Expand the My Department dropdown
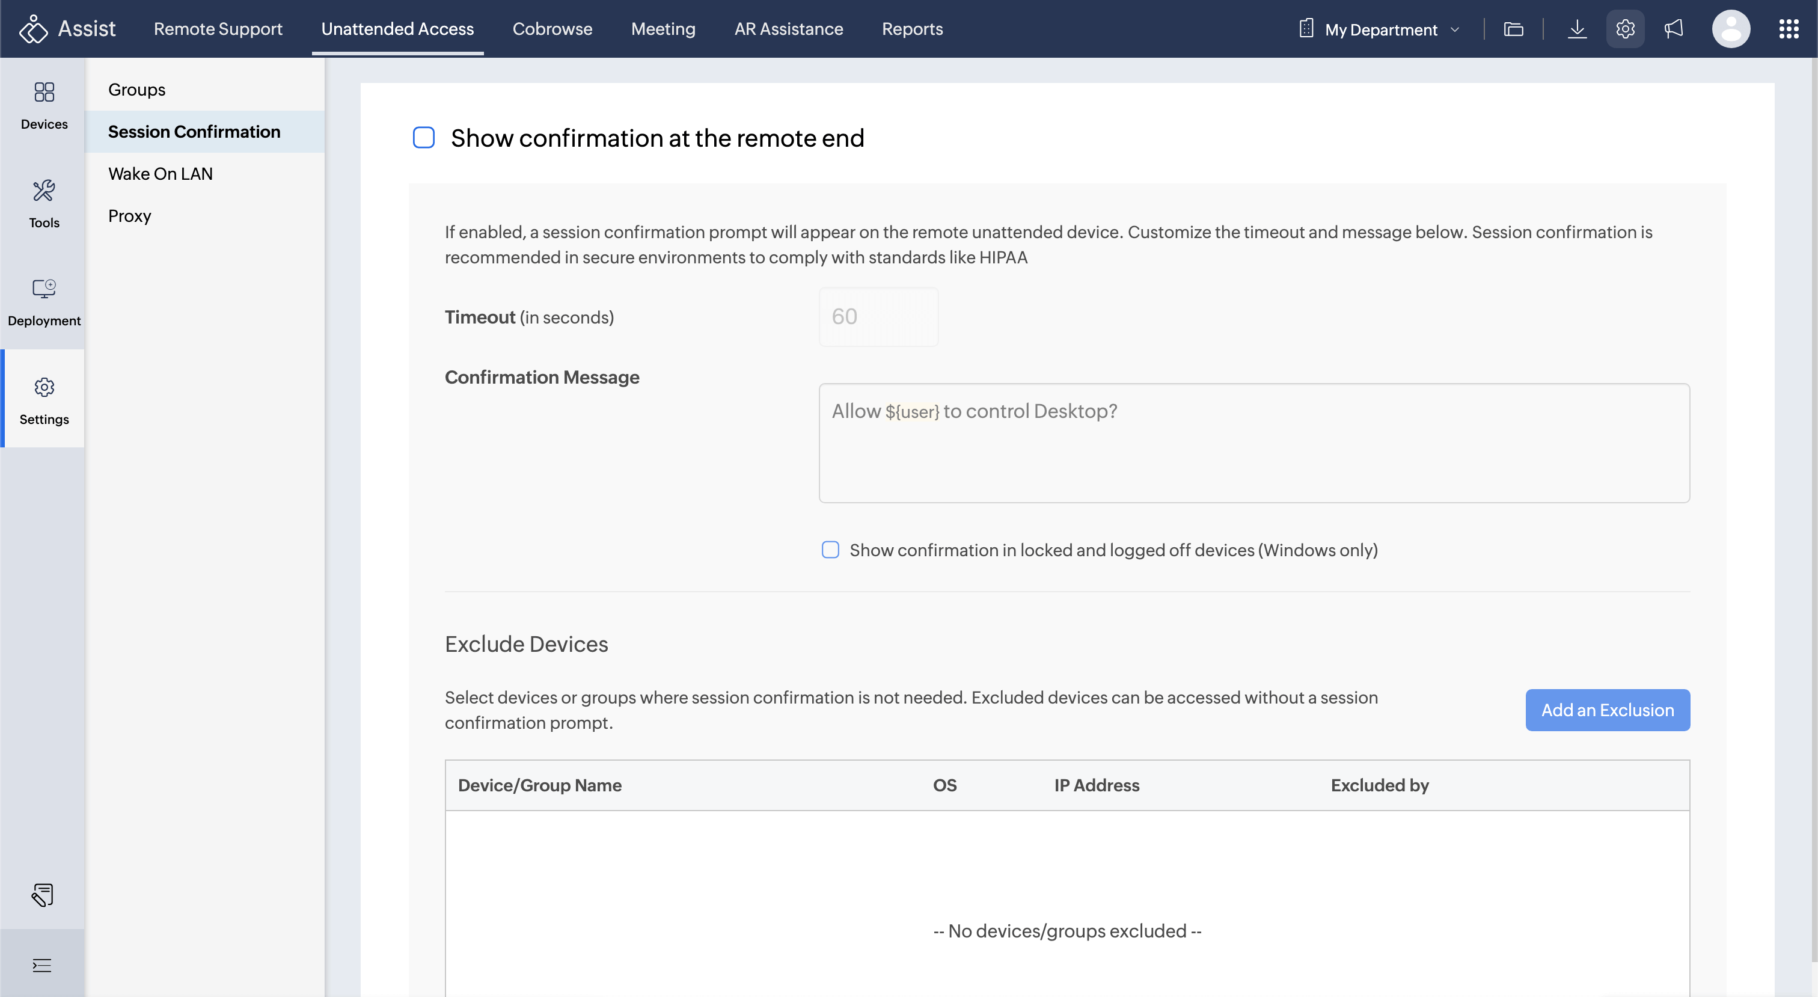 pyautogui.click(x=1380, y=29)
